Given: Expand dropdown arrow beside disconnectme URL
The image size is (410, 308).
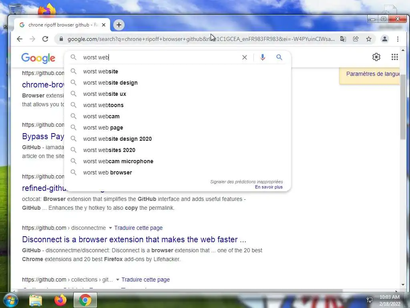Looking at the screenshot, I should click(x=111, y=228).
